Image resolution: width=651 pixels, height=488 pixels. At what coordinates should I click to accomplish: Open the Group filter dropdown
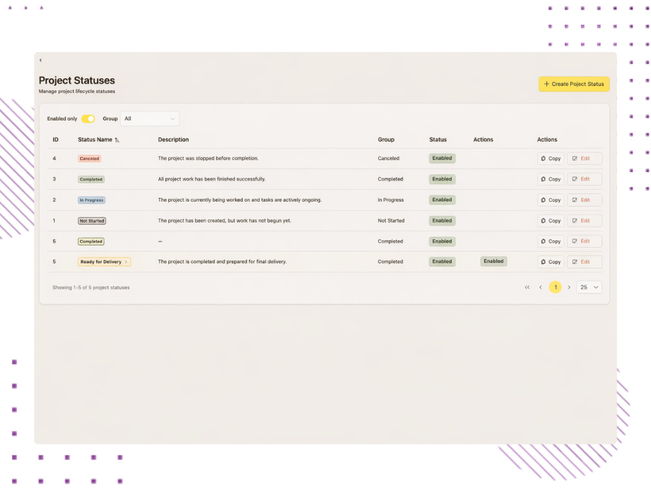pyautogui.click(x=150, y=118)
